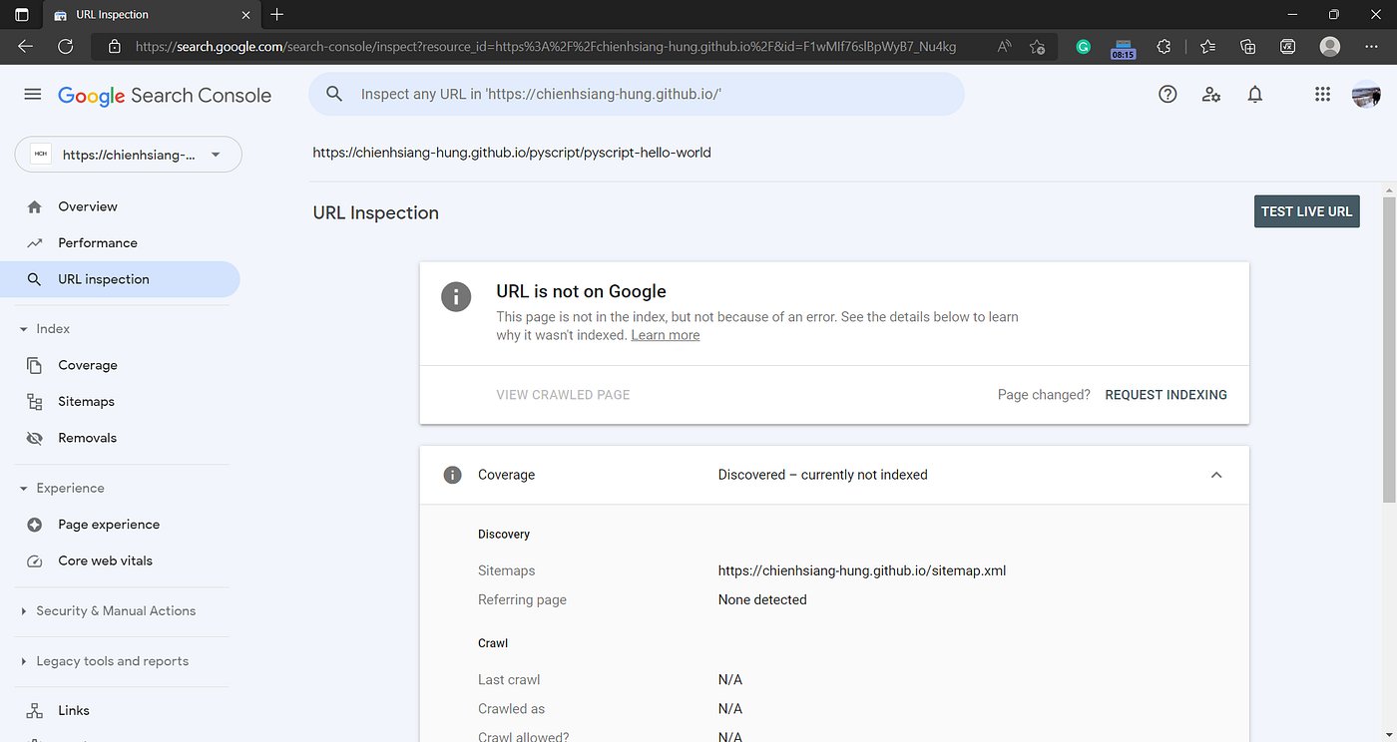
Task: Open Sitemaps in the sidebar
Action: point(120,401)
